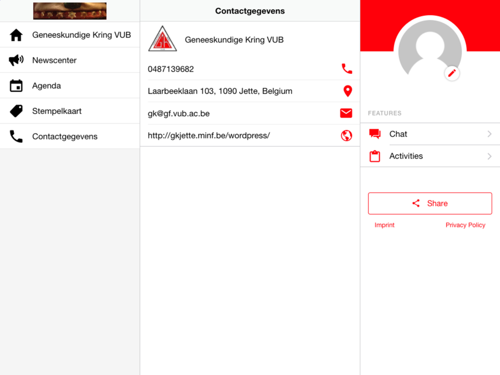Screen dimensions: 500x375
Task: Click the pencil edit icon on the avatar
Action: coord(452,73)
